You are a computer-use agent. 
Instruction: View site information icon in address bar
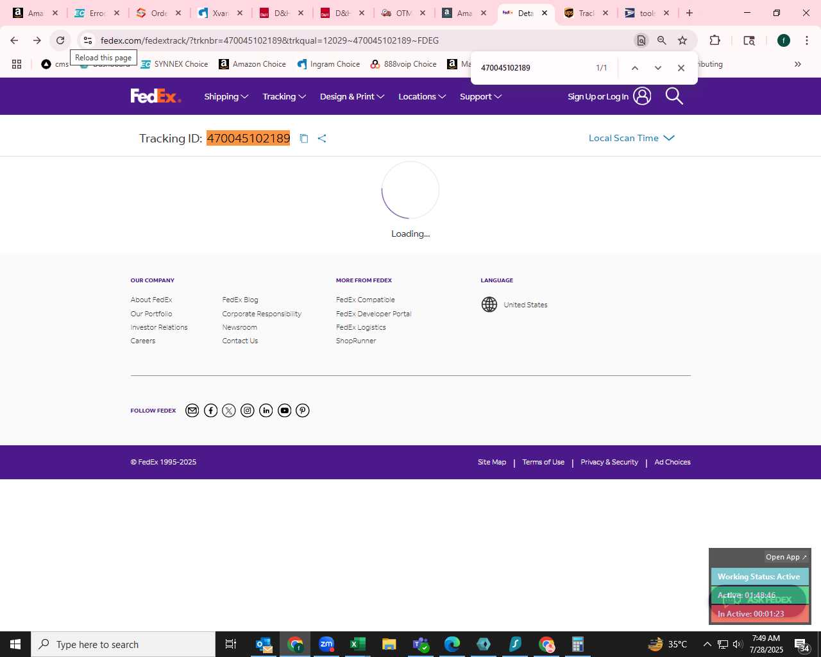point(88,40)
